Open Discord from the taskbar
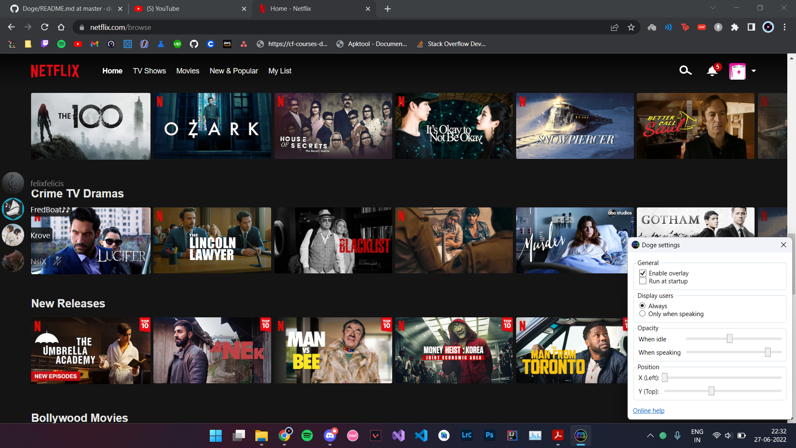 330,436
